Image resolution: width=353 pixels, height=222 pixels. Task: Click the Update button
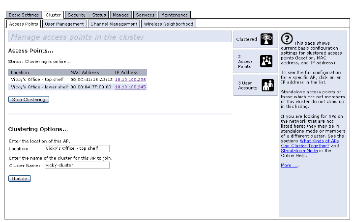click(20, 179)
